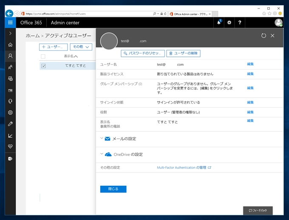This screenshot has width=289, height=220.
Task: Open the その他 dropdown
Action: [81, 47]
